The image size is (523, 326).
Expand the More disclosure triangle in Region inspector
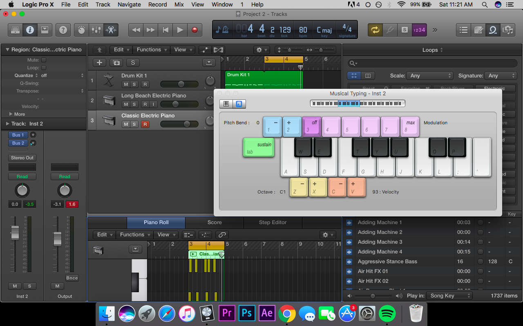11,114
